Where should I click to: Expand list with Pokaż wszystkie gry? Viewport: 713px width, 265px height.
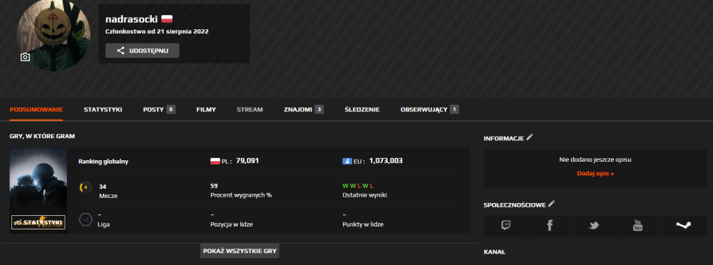click(x=240, y=251)
